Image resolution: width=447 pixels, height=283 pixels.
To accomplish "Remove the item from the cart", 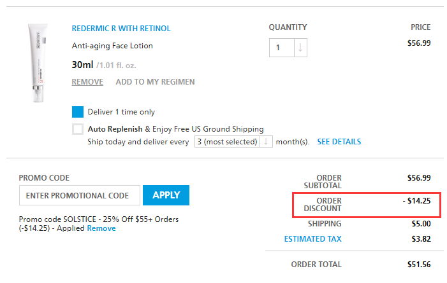I will click(87, 82).
